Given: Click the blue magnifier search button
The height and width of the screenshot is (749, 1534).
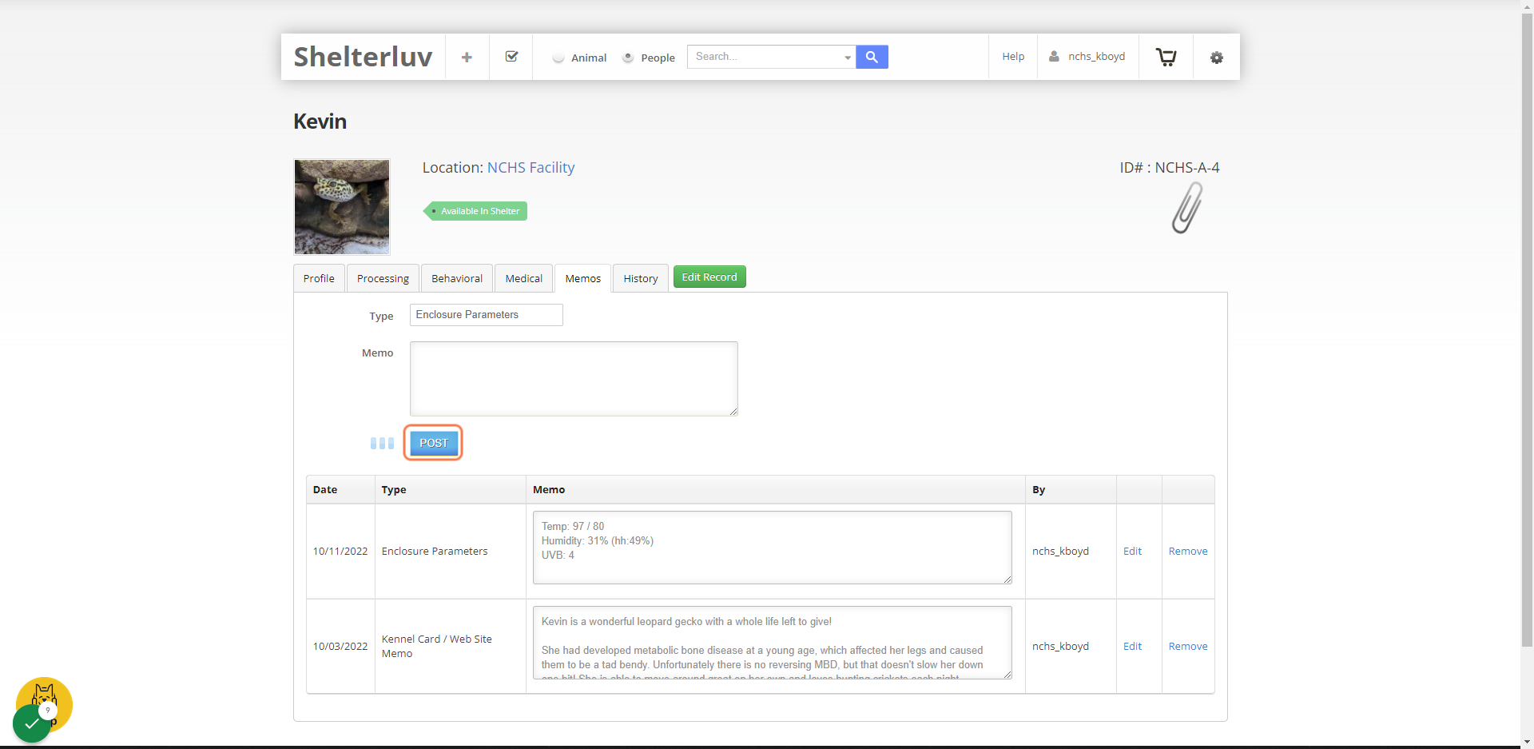Looking at the screenshot, I should pyautogui.click(x=872, y=57).
